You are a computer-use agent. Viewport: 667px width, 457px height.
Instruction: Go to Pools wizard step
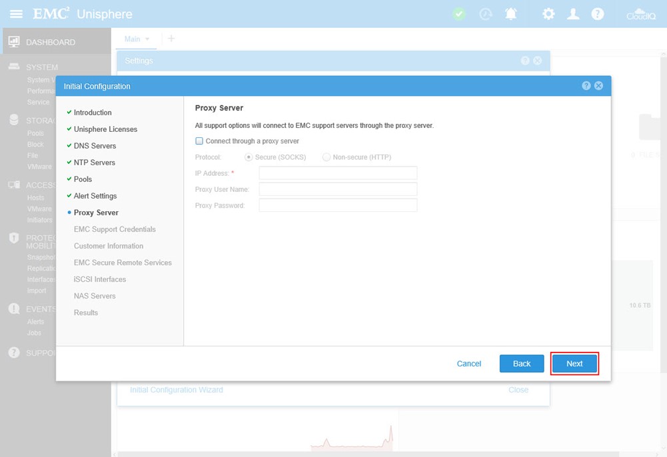(x=83, y=179)
